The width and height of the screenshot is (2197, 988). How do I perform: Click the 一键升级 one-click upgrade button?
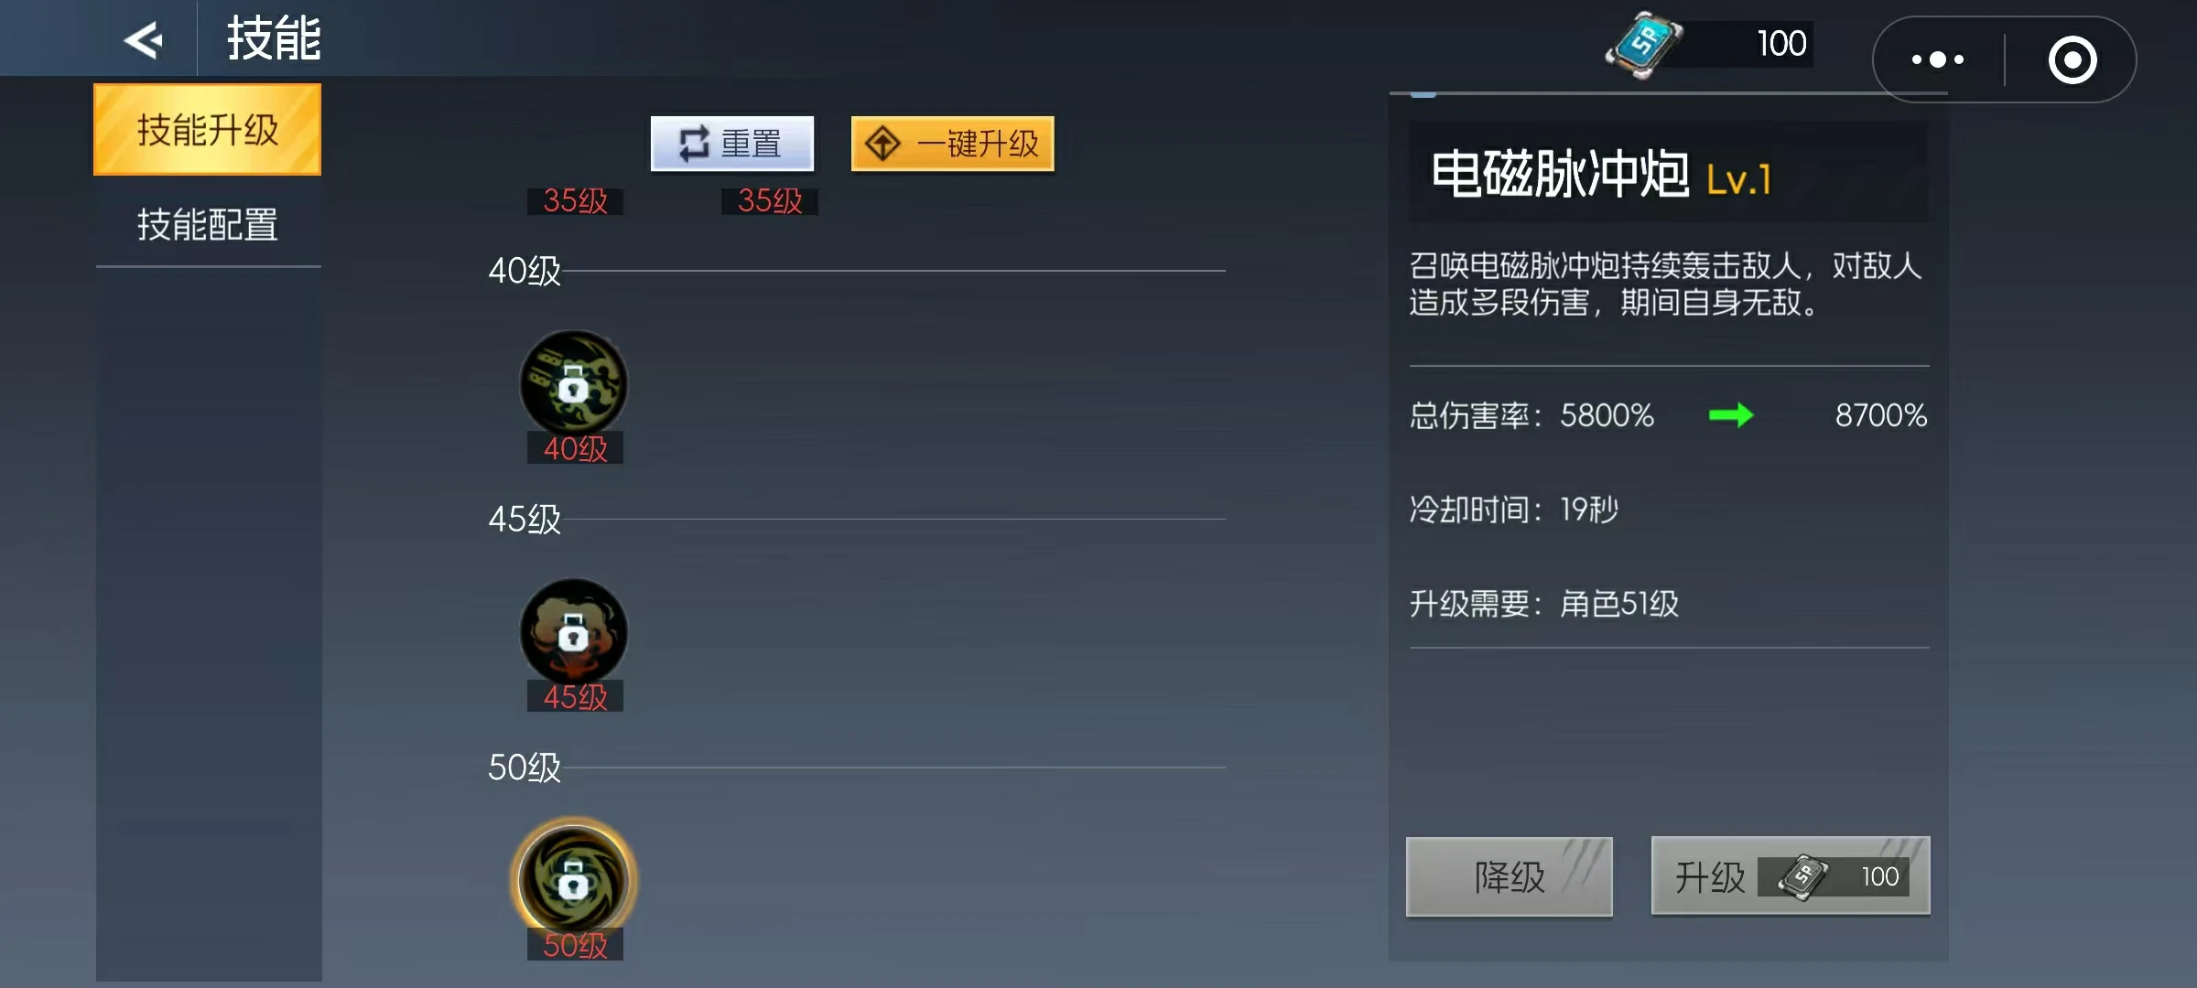point(953,144)
